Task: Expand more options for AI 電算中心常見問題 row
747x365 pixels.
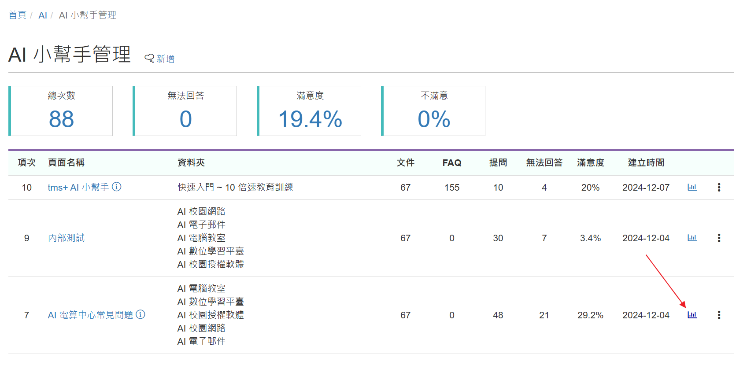Action: tap(719, 315)
